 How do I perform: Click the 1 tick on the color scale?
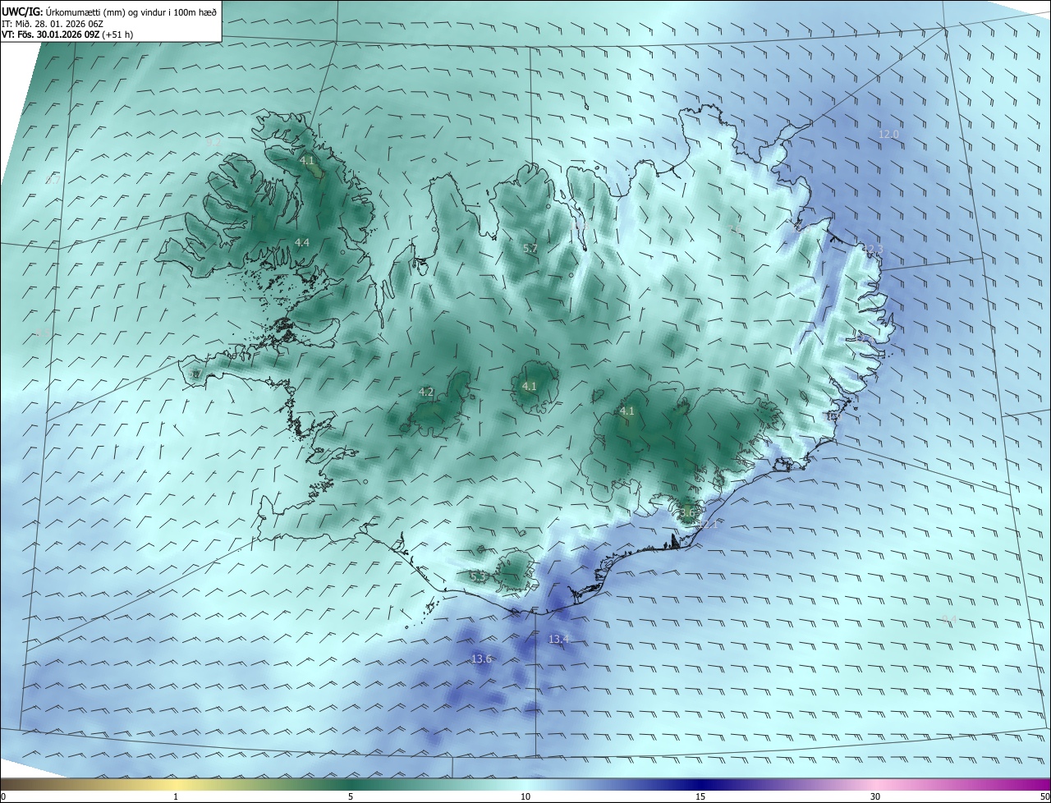click(x=176, y=796)
